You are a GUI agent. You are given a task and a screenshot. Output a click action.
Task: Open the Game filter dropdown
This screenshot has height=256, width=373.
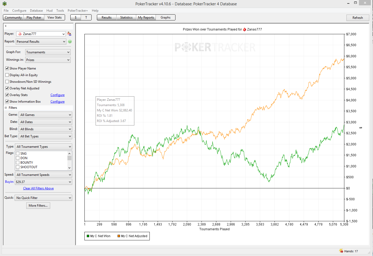click(x=46, y=115)
